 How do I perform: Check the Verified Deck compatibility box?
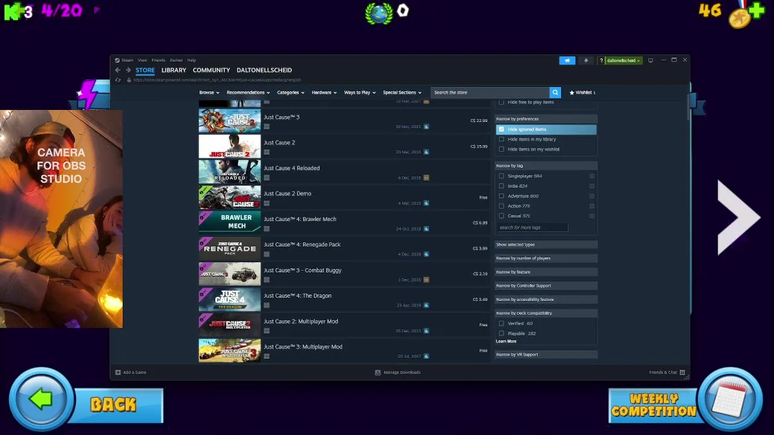(501, 323)
